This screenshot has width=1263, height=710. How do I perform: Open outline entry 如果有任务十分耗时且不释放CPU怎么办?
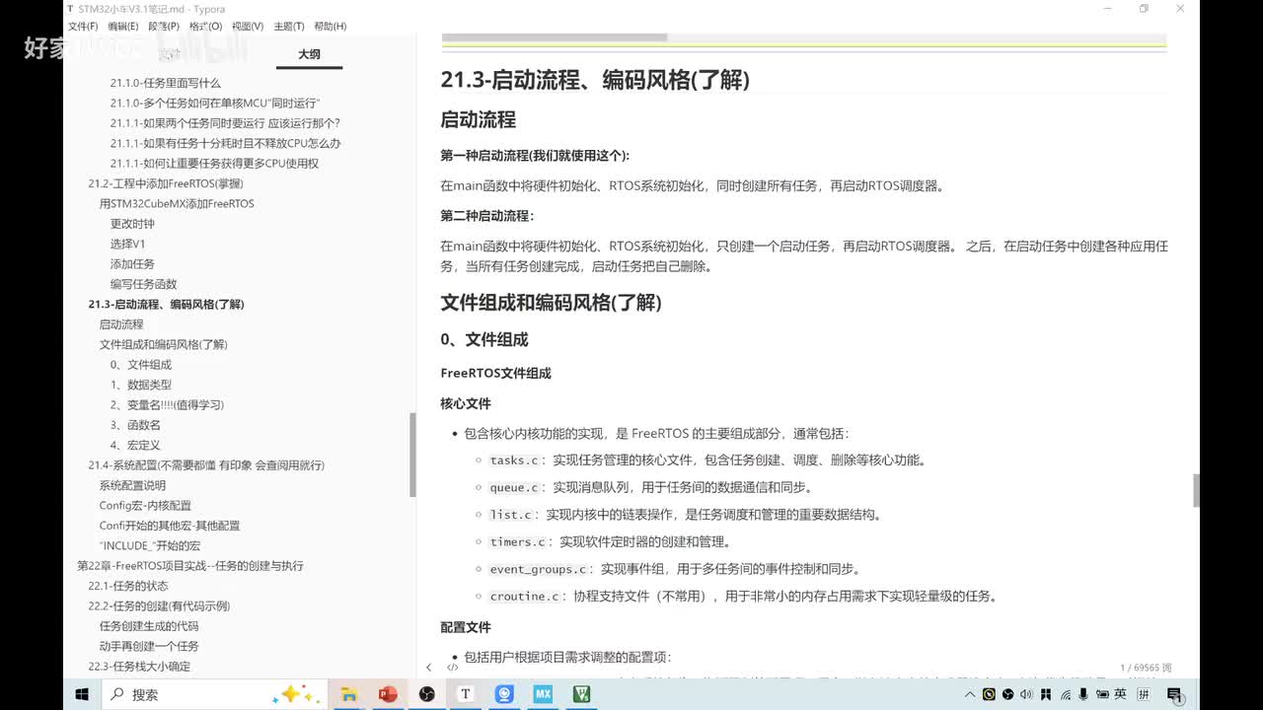[x=225, y=143]
